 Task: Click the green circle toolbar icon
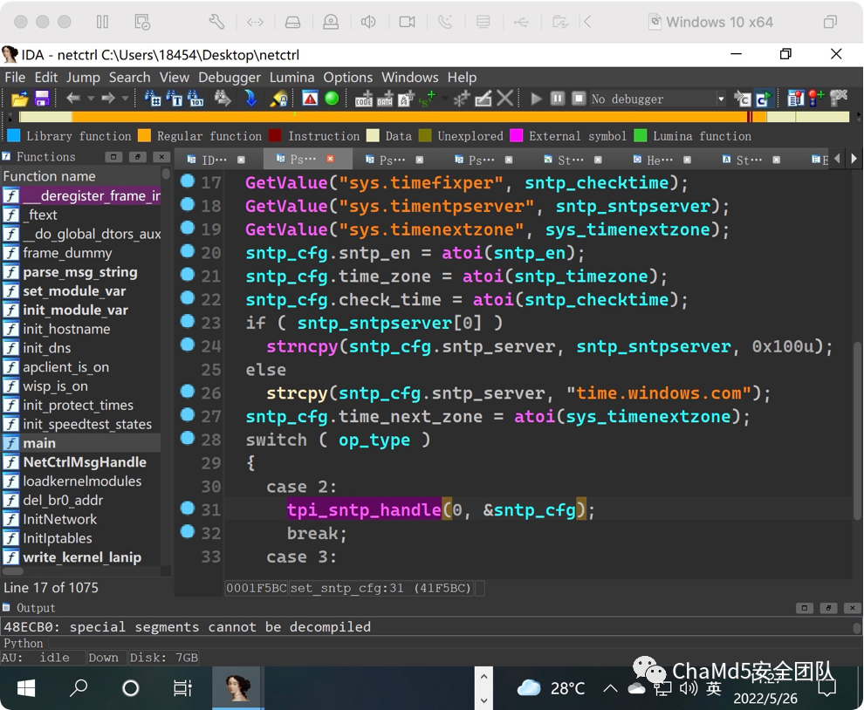pyautogui.click(x=332, y=99)
